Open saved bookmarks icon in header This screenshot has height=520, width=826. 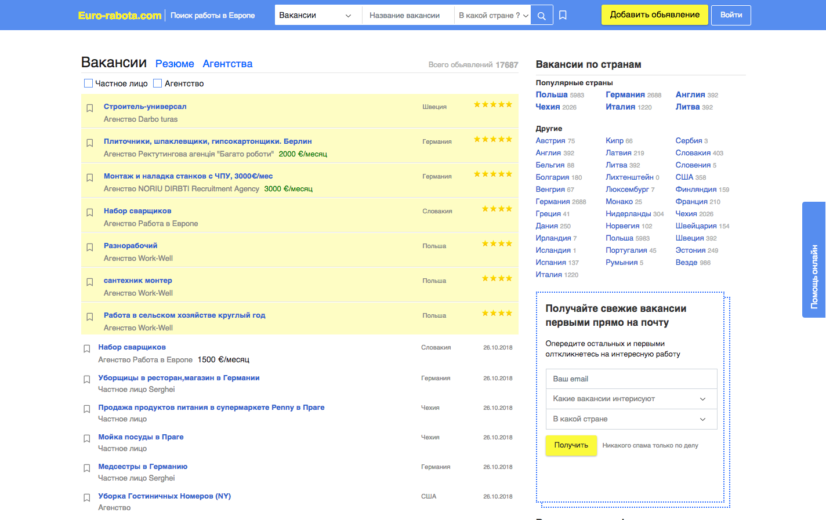tap(563, 16)
